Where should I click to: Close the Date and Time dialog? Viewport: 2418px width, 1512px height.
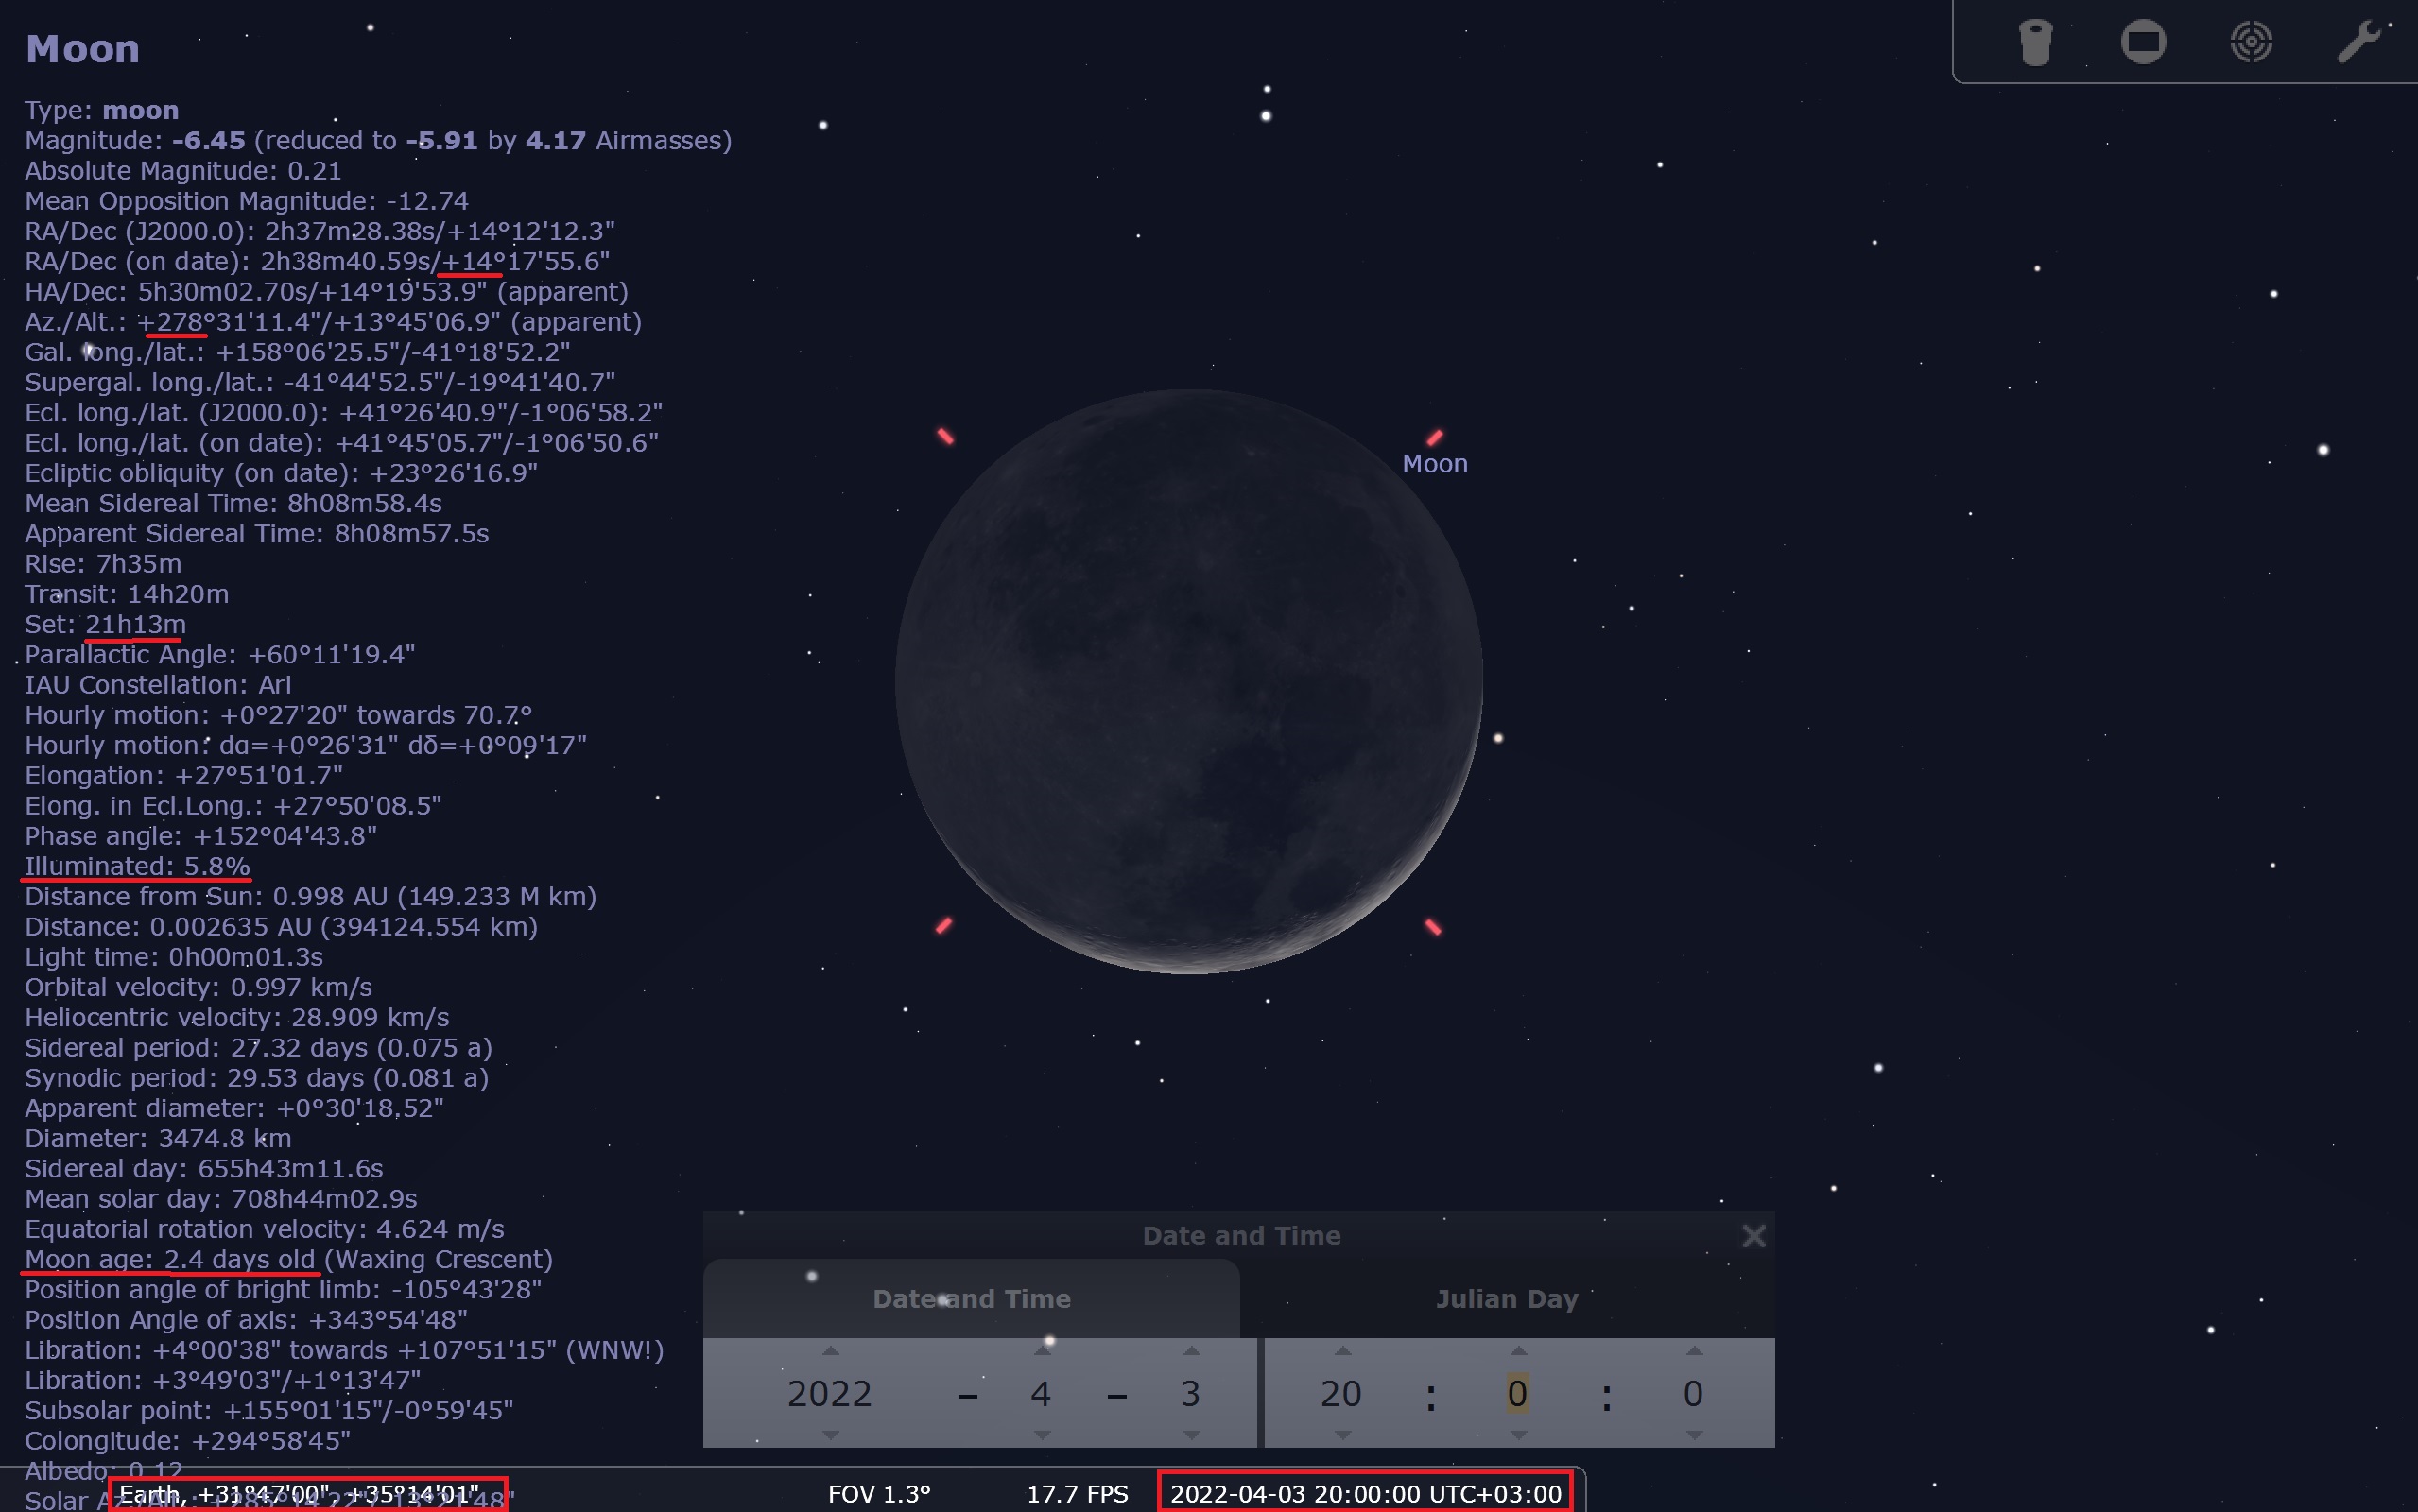coord(1753,1236)
